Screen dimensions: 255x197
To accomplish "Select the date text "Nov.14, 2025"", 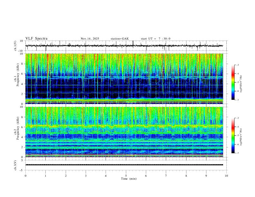I will point(90,39).
